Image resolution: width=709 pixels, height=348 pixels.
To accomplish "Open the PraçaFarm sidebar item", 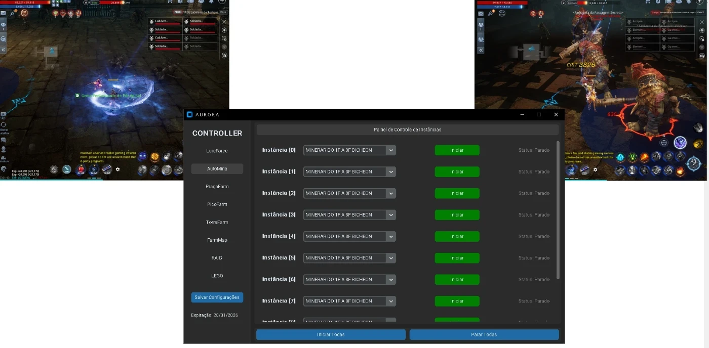I will [217, 187].
